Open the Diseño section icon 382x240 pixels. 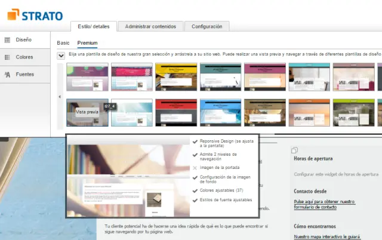(x=8, y=40)
